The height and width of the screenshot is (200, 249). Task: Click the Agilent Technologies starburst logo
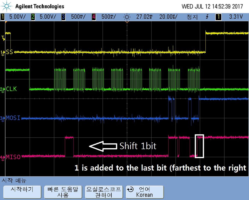point(7,6)
